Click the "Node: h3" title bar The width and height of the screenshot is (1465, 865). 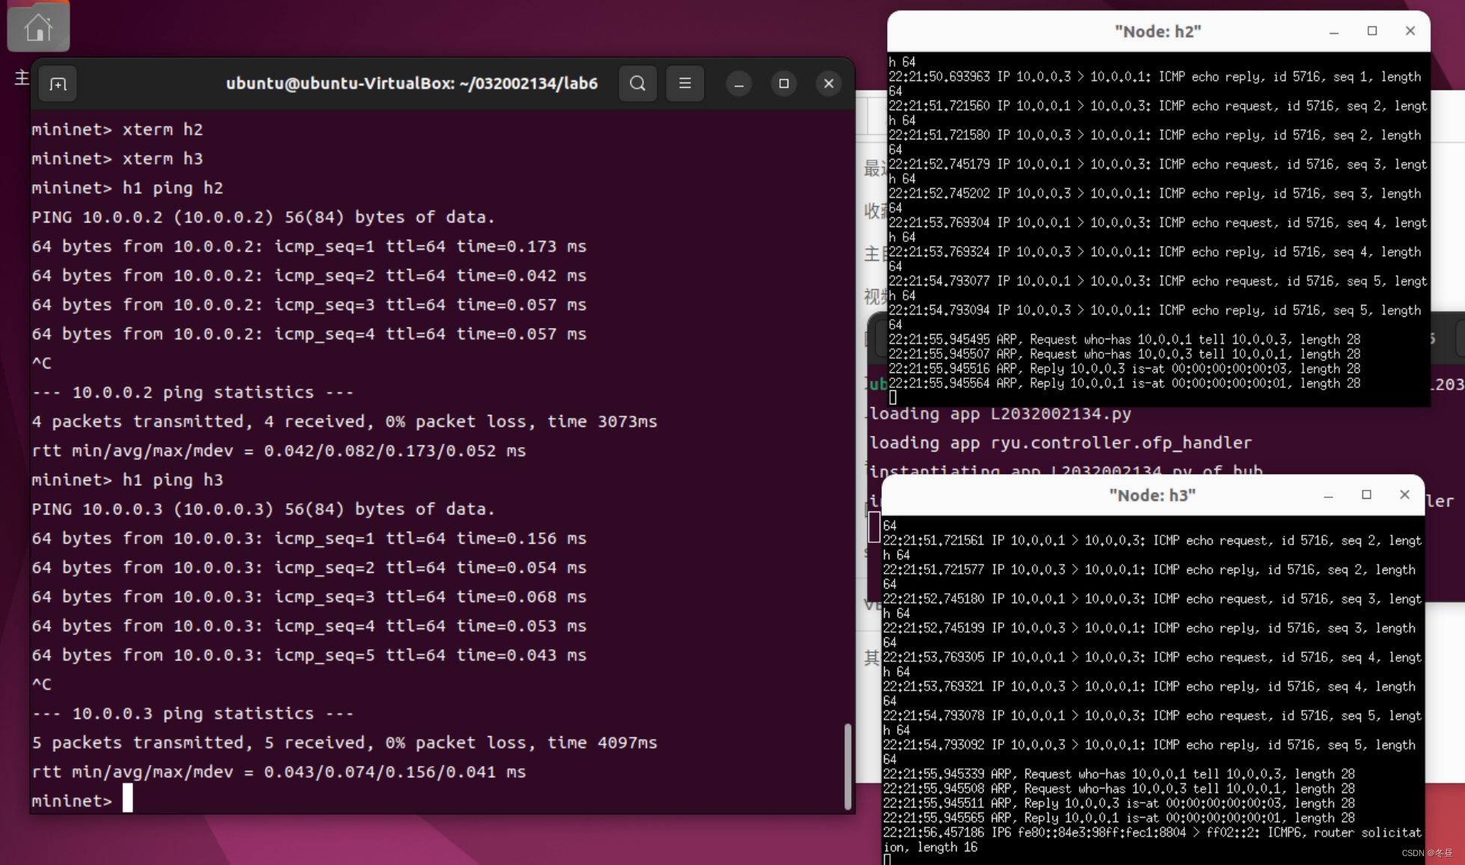1152,495
